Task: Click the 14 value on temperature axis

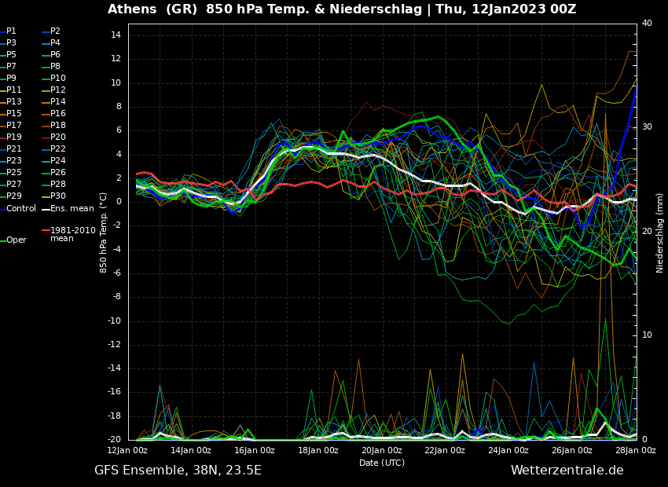Action: pyautogui.click(x=114, y=35)
